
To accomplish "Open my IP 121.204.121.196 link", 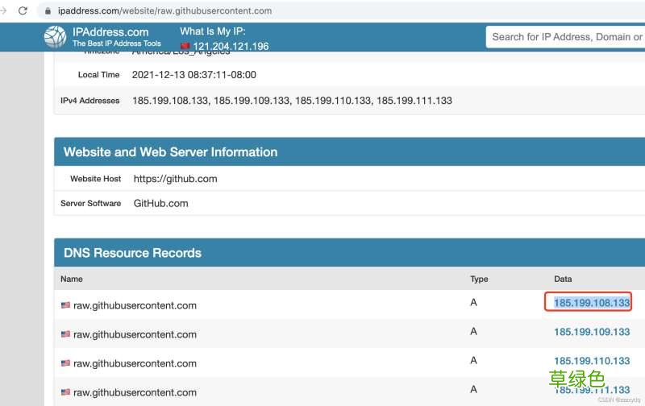I will [x=231, y=46].
